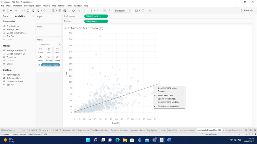
Task: Open the Color mark card
Action: (40, 51)
